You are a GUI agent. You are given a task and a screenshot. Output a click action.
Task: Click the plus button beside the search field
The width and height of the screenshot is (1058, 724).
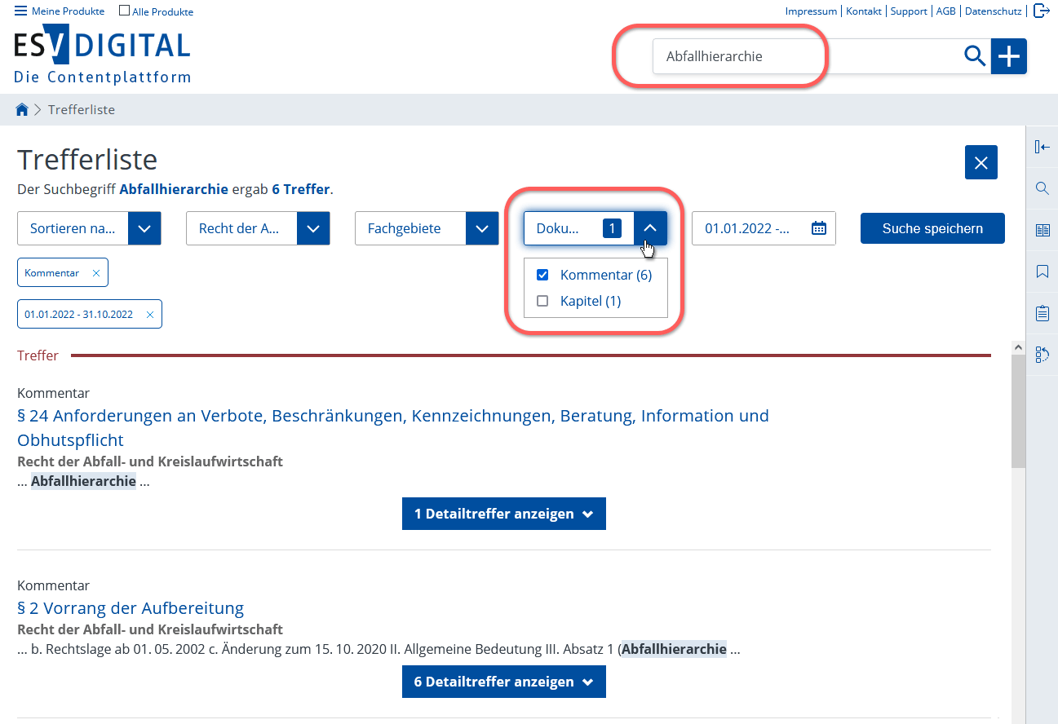pos(1009,56)
